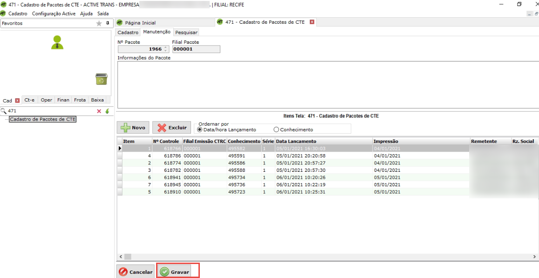Image resolution: width=539 pixels, height=278 pixels.
Task: Select Cadastro de Pacotes de CTE tree item
Action: click(x=42, y=119)
